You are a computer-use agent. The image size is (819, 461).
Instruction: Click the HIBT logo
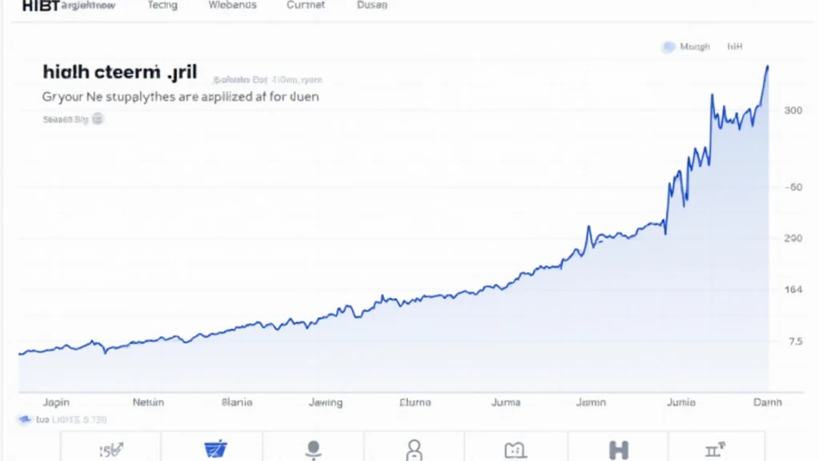click(41, 6)
